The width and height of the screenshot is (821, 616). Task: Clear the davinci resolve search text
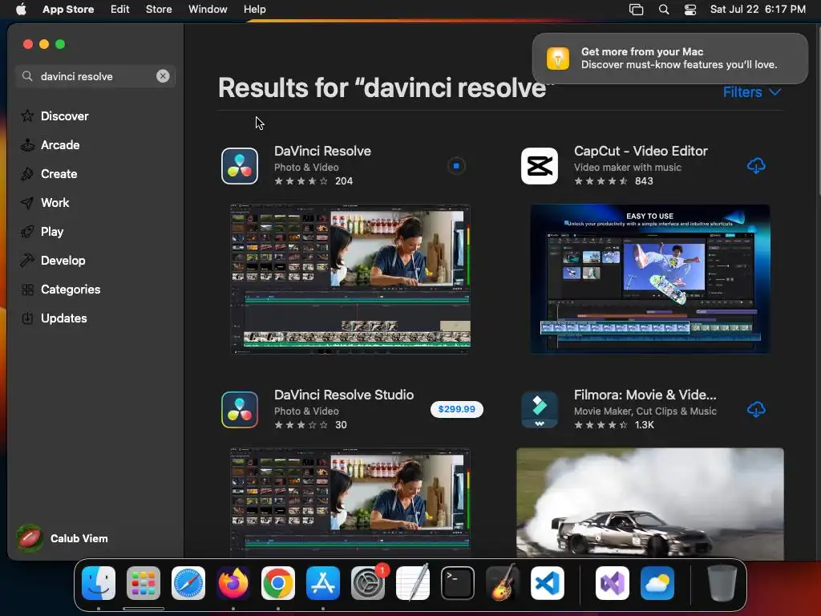[x=163, y=76]
